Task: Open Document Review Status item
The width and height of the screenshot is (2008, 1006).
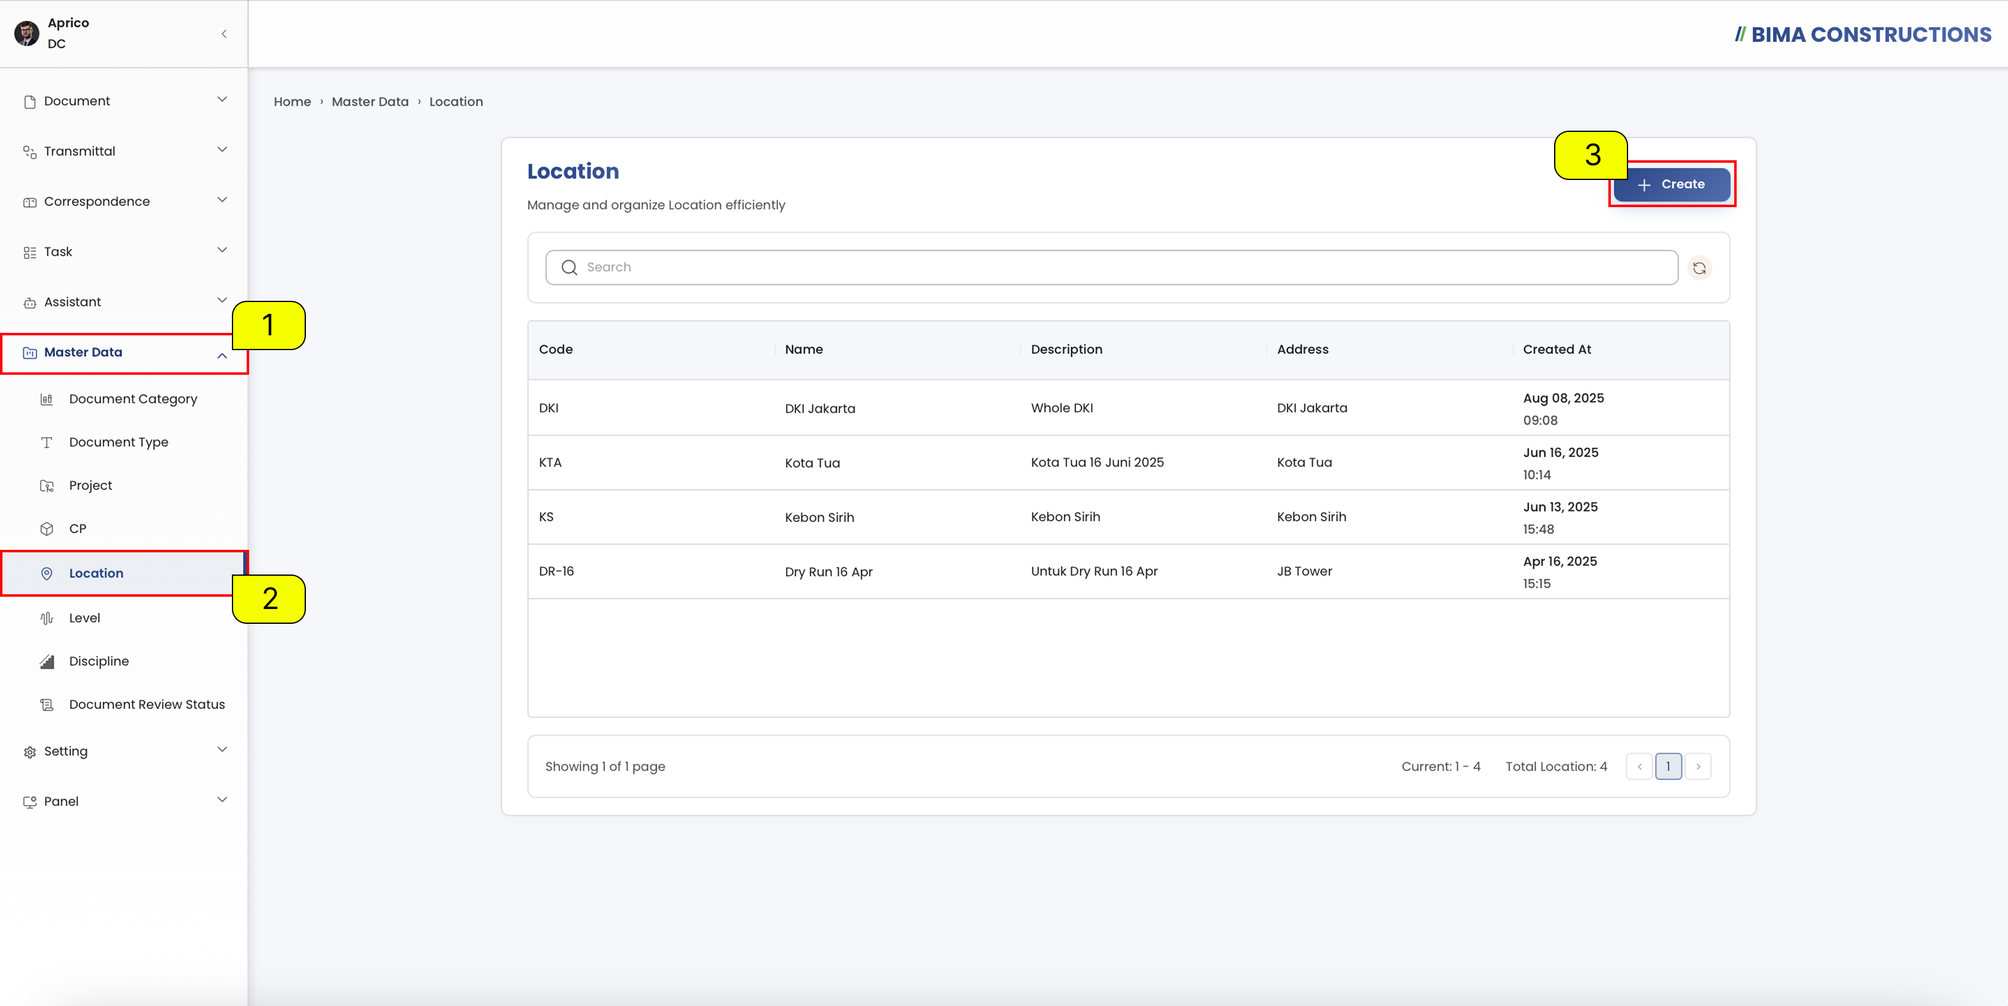Action: click(147, 705)
